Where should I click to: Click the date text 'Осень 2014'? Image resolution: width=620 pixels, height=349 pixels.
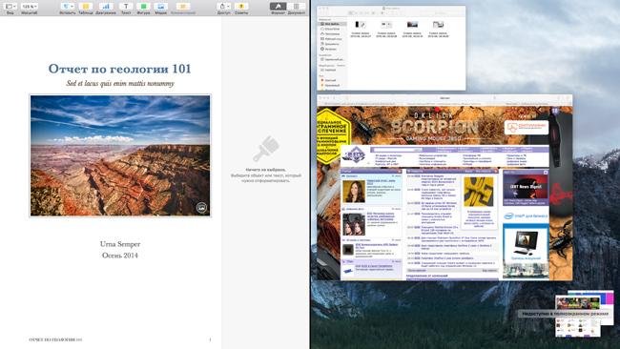tap(120, 256)
